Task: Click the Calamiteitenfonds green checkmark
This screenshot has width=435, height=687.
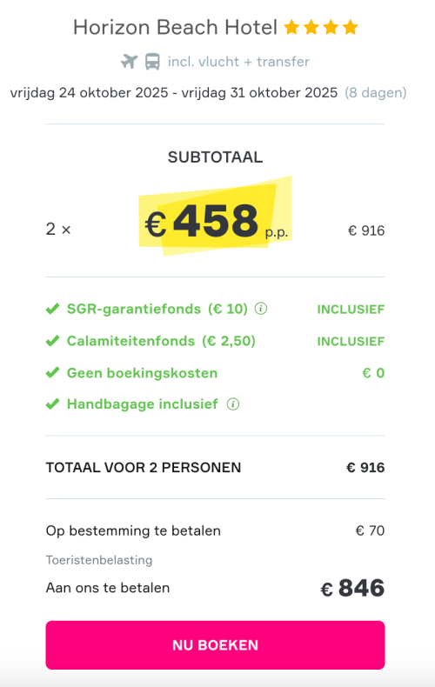Action: (x=52, y=341)
